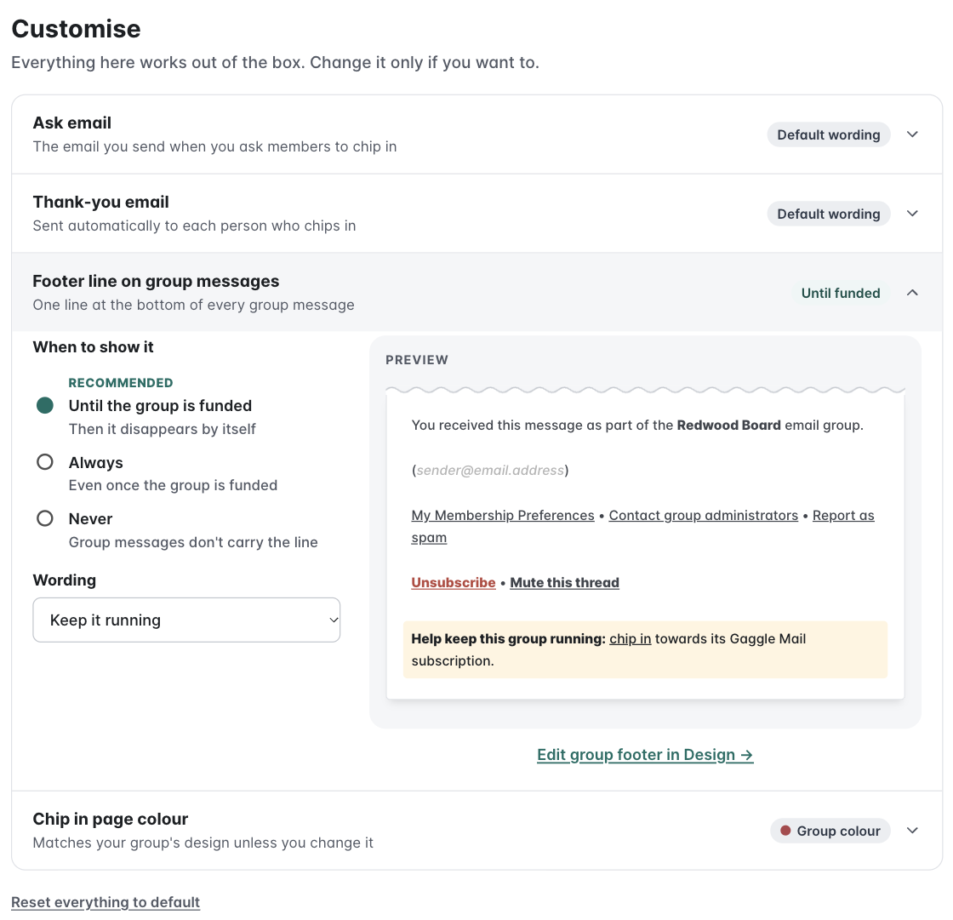953x920 pixels.
Task: Click the 'PREVIEW' label
Action: point(417,360)
